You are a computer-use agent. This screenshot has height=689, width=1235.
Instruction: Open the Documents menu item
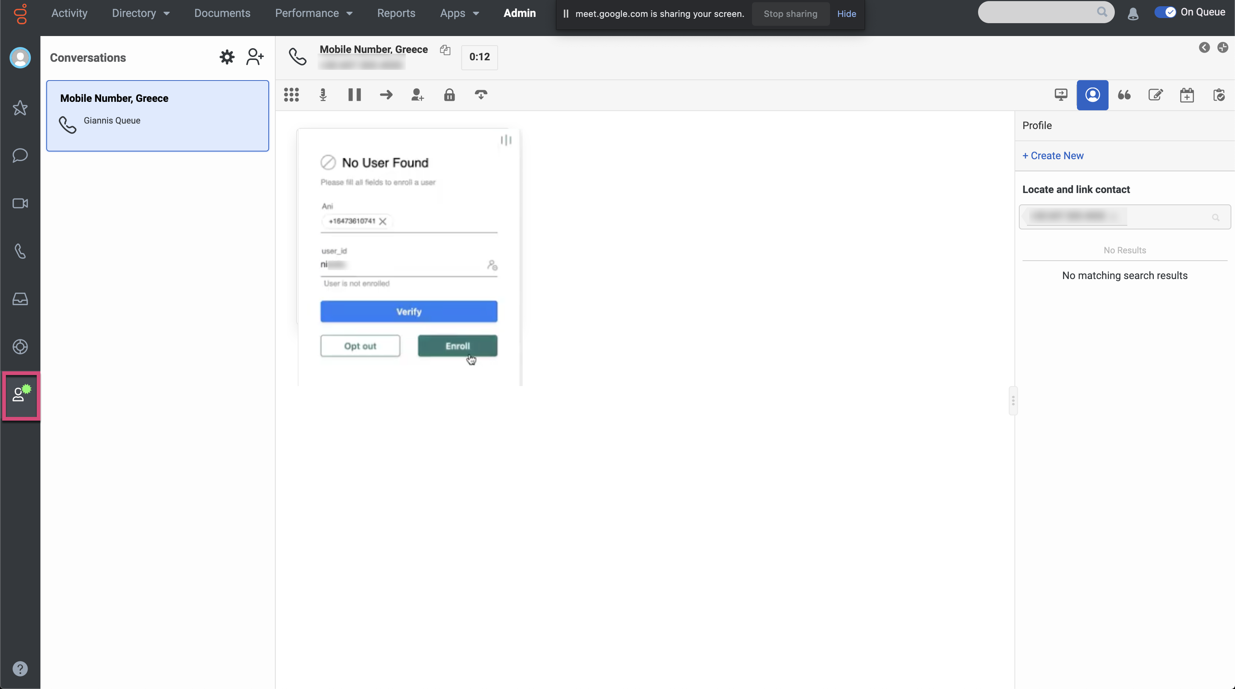222,14
